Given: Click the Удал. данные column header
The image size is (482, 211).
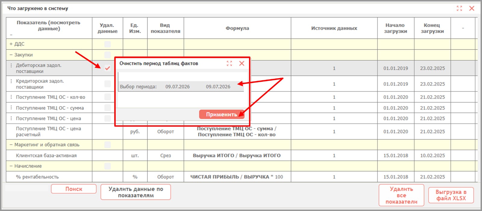Looking at the screenshot, I should tap(107, 28).
